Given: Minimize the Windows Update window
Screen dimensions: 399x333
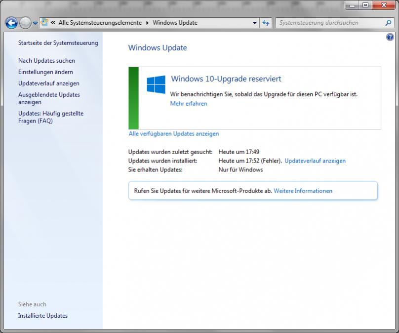Looking at the screenshot, I should 352,5.
